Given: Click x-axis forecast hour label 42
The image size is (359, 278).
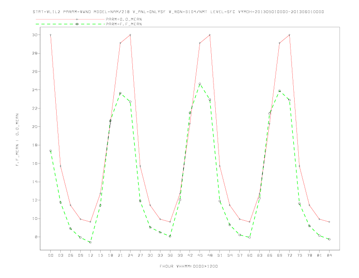Looking at the screenshot, I should (x=190, y=255).
